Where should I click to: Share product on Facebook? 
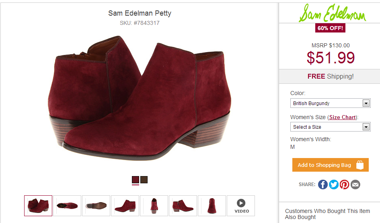pyautogui.click(x=323, y=184)
